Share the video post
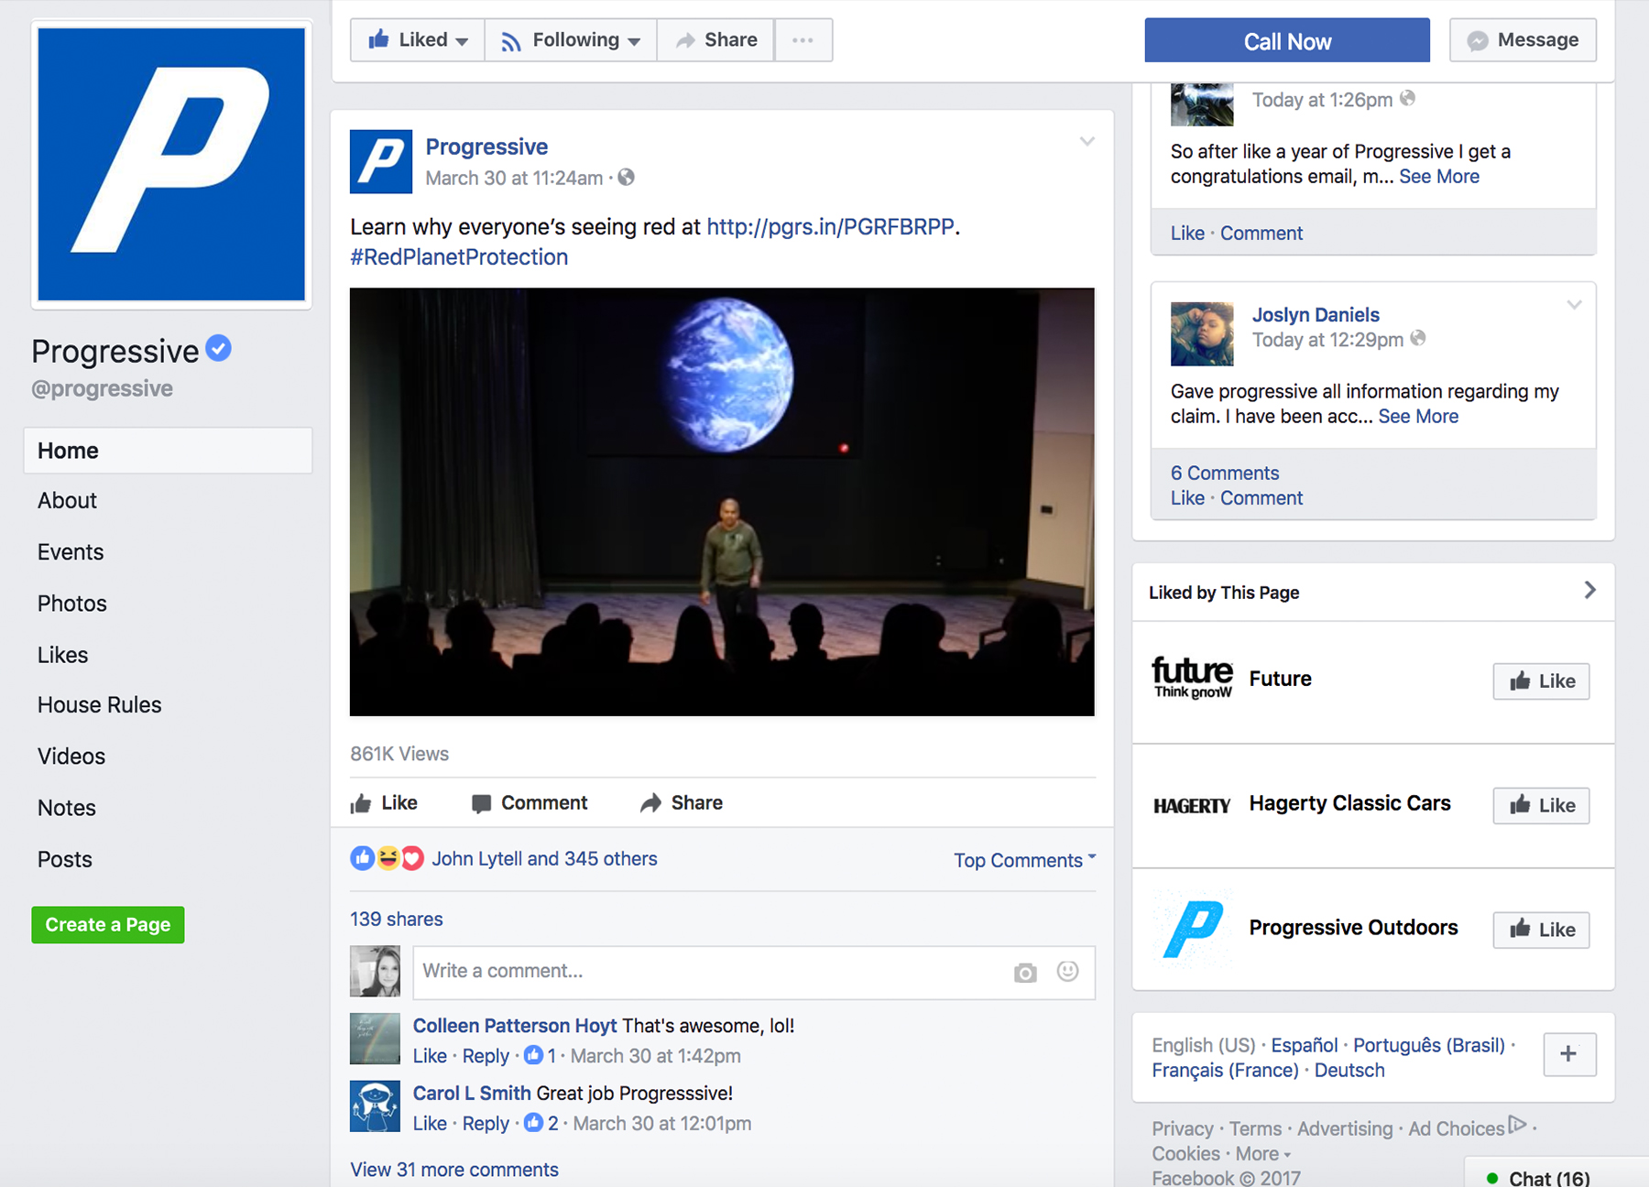 click(682, 803)
